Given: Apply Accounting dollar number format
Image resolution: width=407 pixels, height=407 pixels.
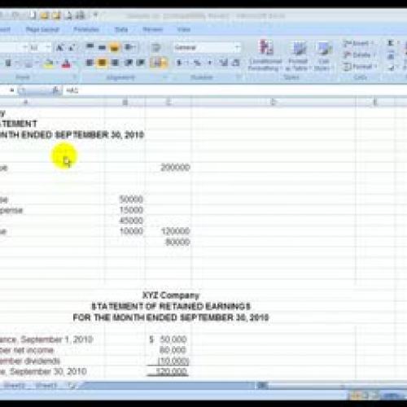Looking at the screenshot, I should click(x=179, y=63).
